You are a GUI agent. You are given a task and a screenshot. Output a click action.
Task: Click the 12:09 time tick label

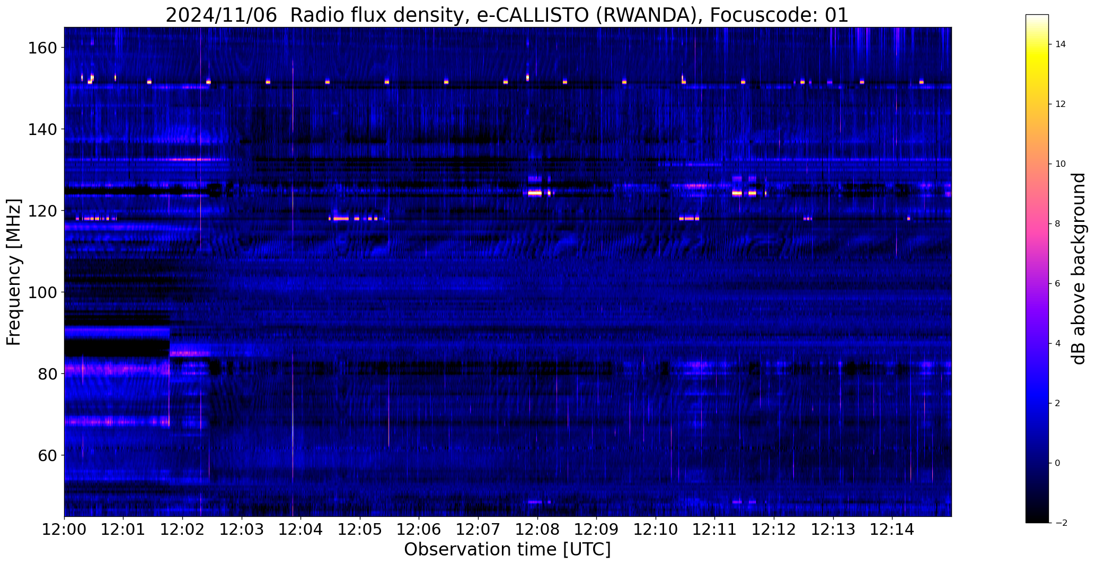pos(596,529)
